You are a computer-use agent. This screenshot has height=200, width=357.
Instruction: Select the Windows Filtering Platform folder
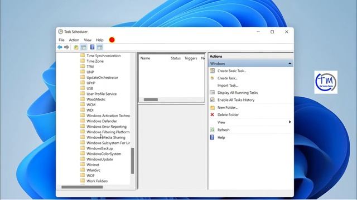pyautogui.click(x=108, y=132)
